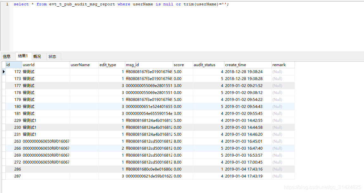Click the edit_type column header

point(112,65)
